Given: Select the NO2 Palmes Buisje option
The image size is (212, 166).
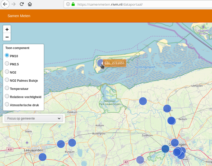Looking at the screenshot, I should [x=7, y=80].
